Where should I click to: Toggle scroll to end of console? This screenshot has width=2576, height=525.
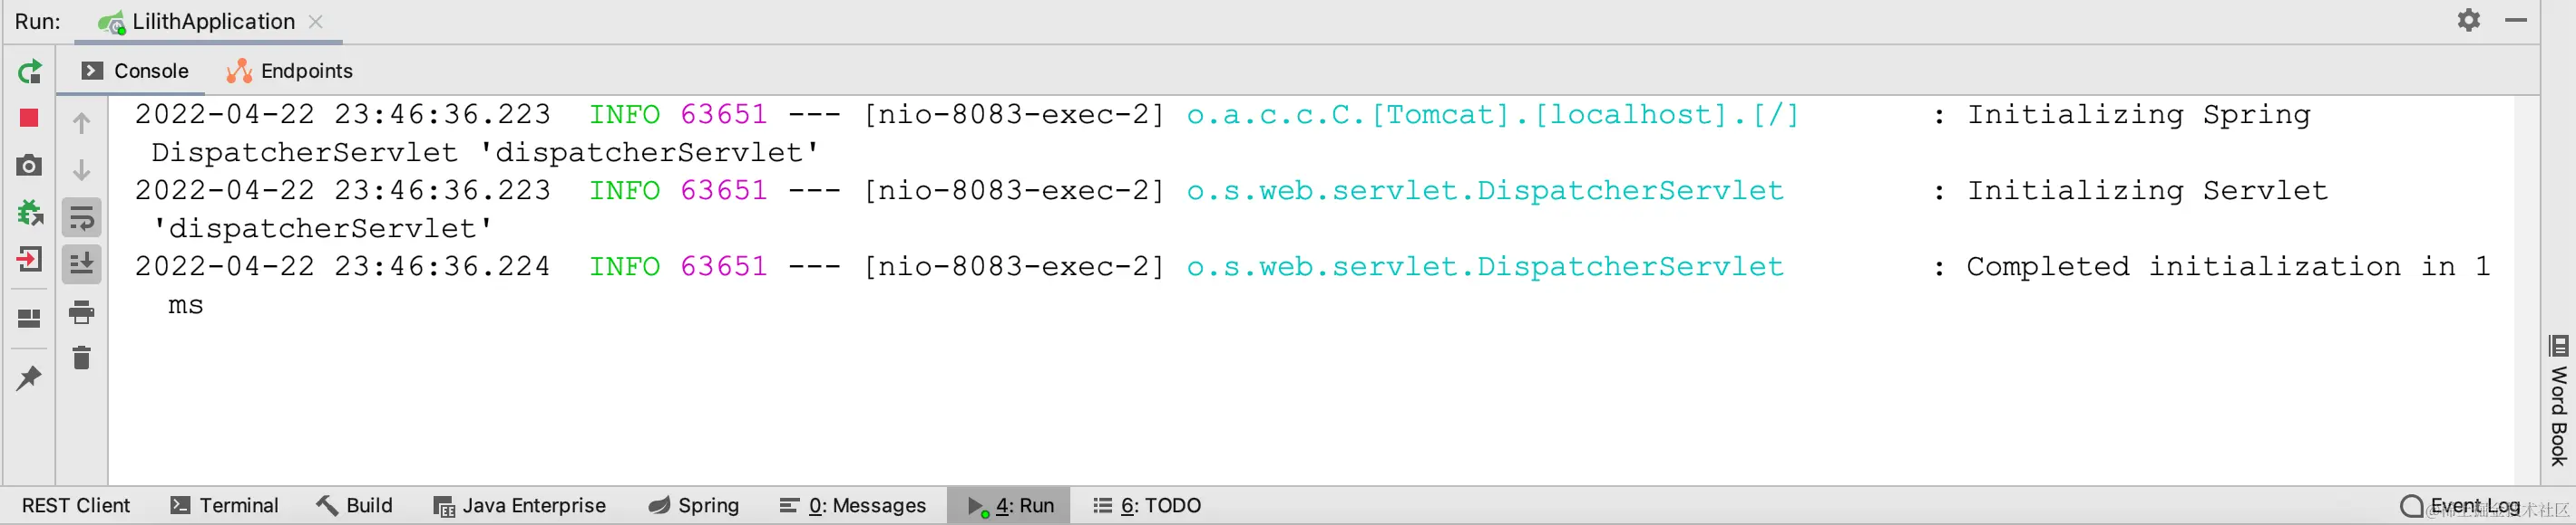click(82, 263)
